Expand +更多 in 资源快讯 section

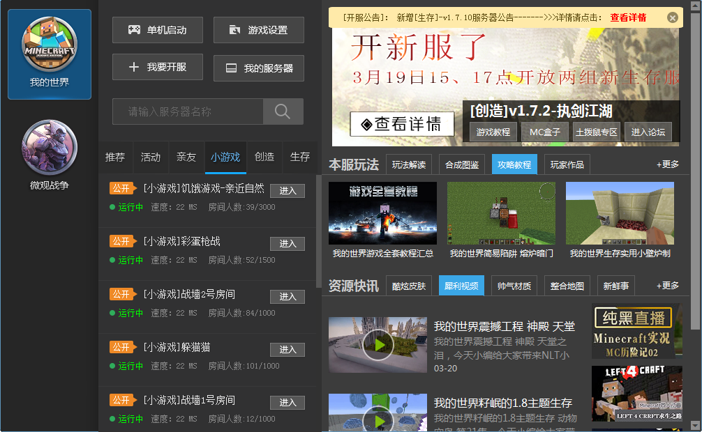tap(668, 286)
